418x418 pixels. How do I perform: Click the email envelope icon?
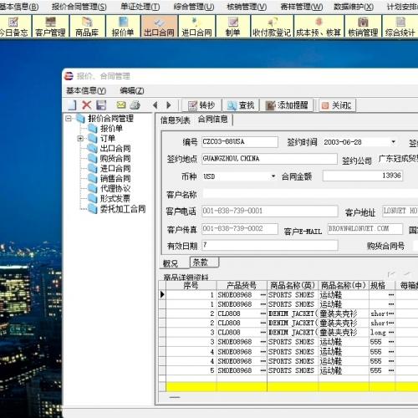click(x=121, y=105)
